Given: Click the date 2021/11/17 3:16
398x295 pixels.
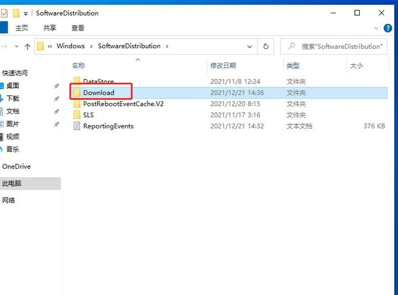Looking at the screenshot, I should [235, 115].
